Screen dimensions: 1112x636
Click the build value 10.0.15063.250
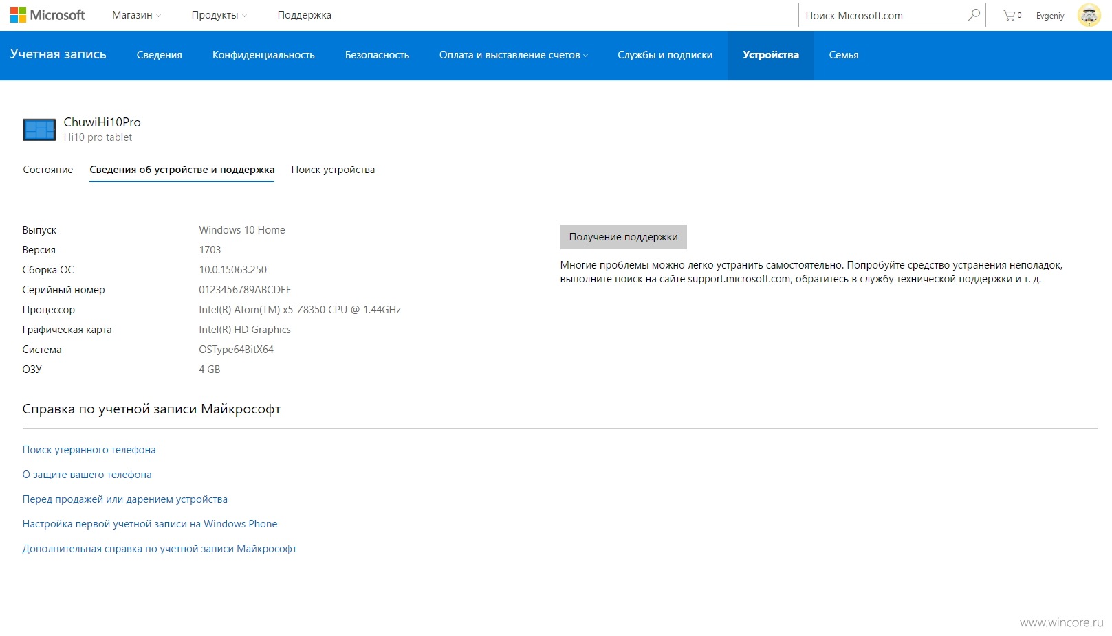coord(233,270)
